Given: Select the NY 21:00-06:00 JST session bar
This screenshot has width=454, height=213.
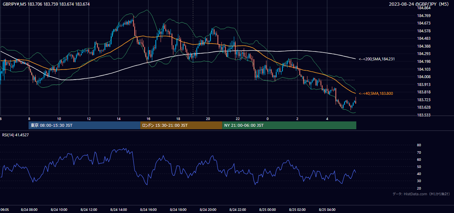Looking at the screenshot, I should 289,125.
